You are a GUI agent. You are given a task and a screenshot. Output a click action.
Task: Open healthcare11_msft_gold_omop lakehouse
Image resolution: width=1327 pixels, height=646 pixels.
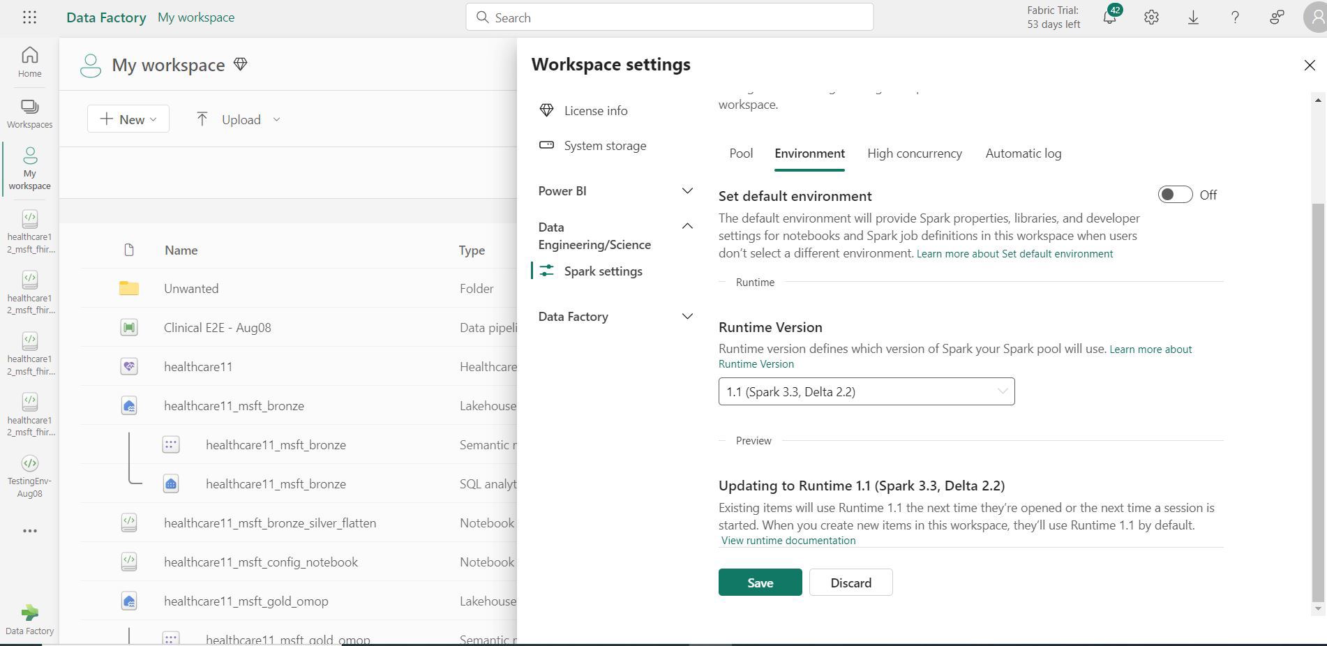[x=246, y=601]
